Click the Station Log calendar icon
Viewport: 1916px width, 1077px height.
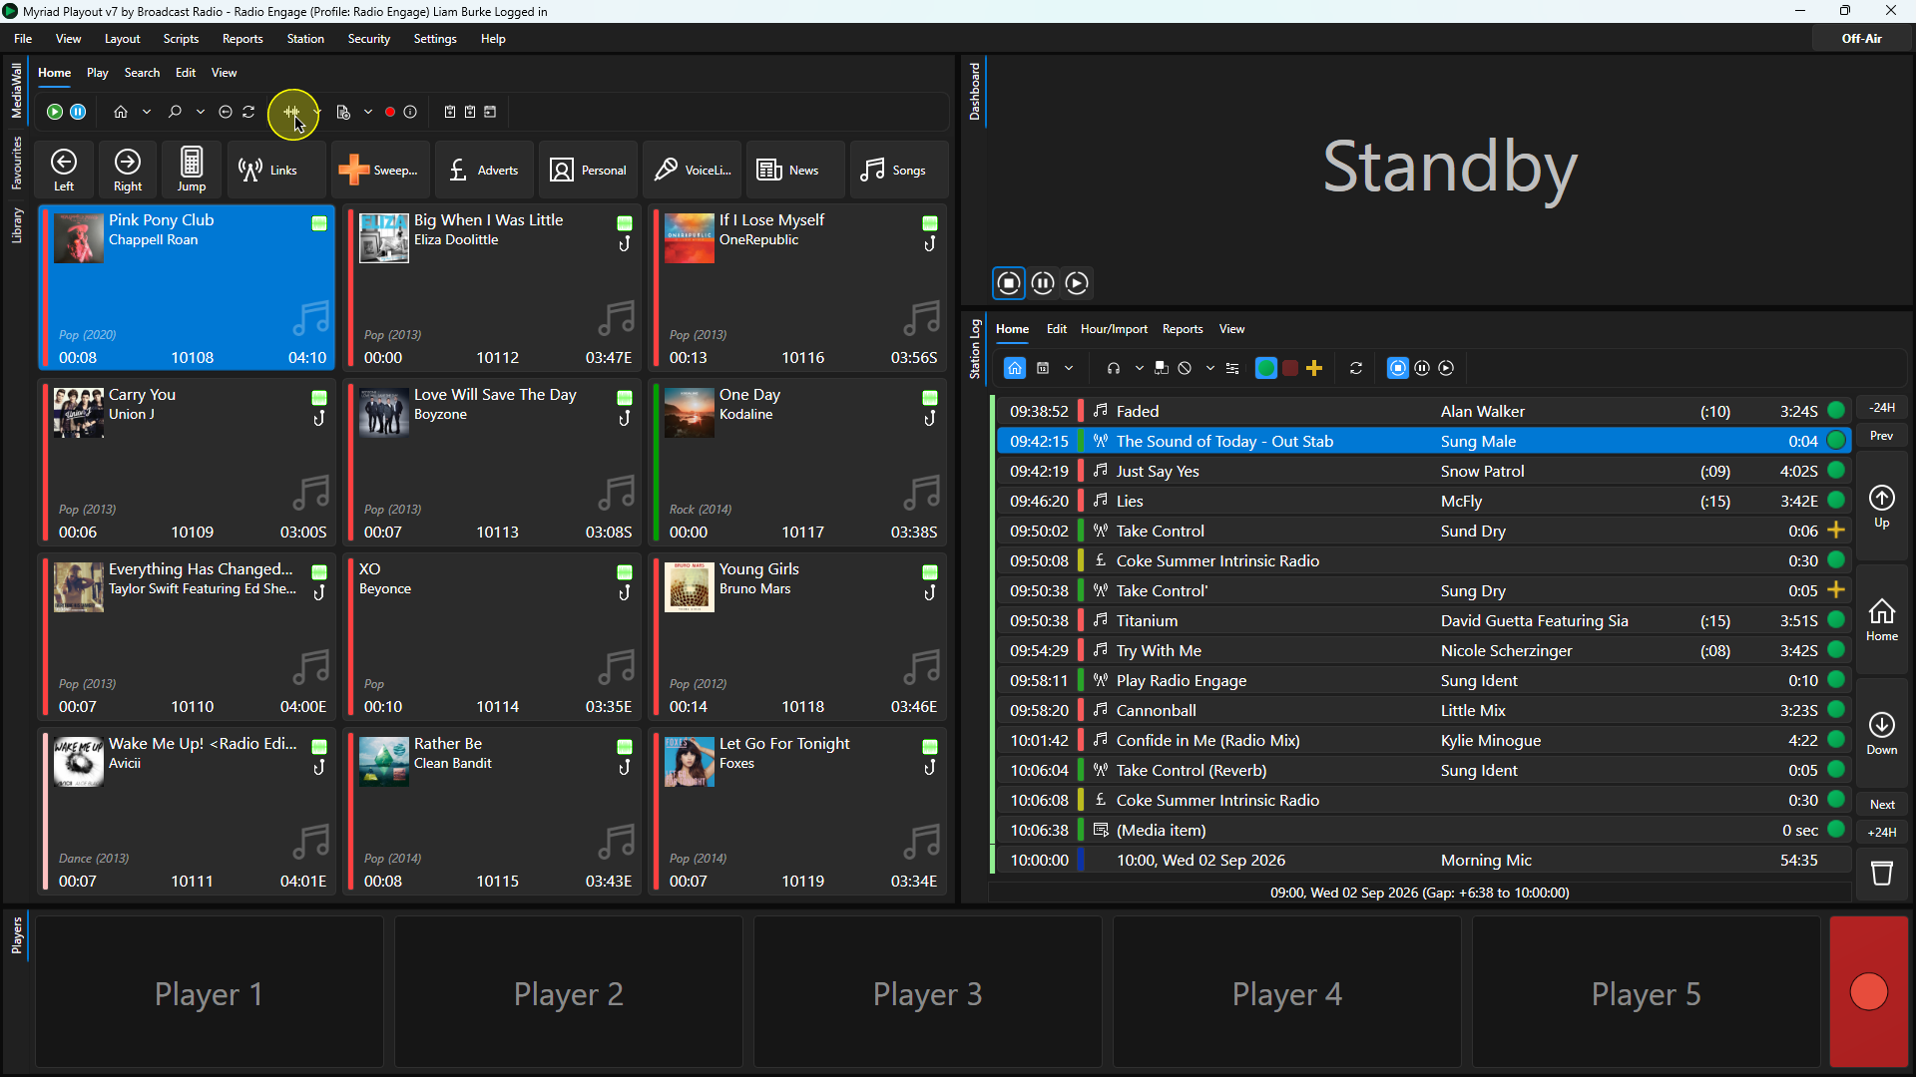click(1043, 368)
